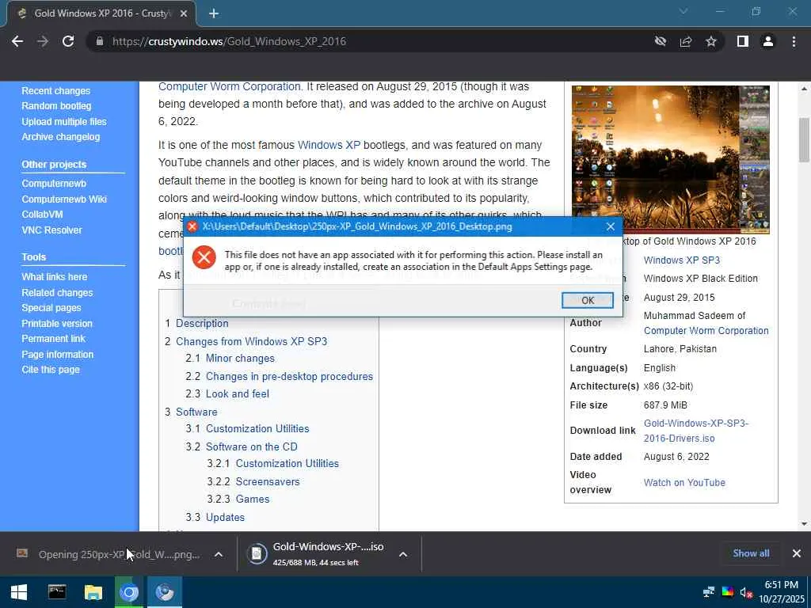
Task: Open Related changes link
Action: click(x=57, y=293)
